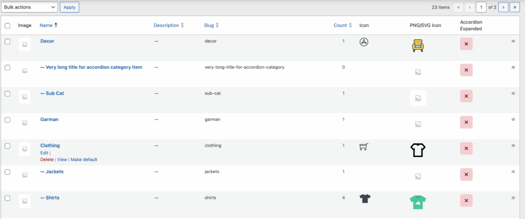This screenshot has height=219, width=525.
Task: Click Delete link under Clothing
Action: (47, 160)
